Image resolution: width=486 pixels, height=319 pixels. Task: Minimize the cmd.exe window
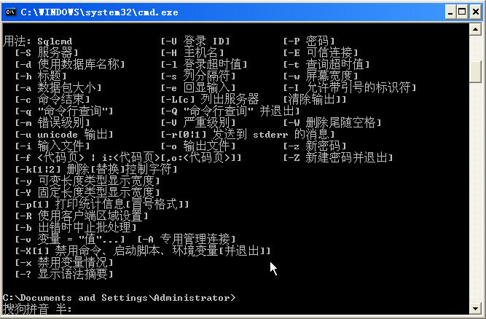pos(450,12)
